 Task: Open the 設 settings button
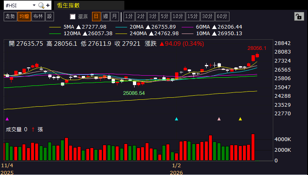(x=49, y=16)
